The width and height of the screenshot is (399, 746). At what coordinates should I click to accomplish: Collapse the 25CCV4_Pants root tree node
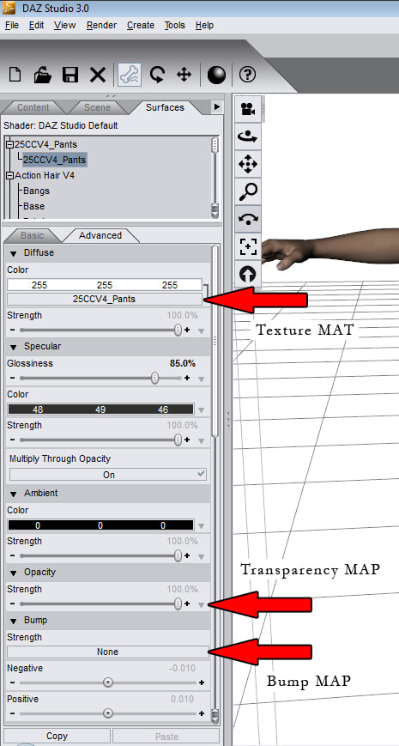click(x=10, y=144)
